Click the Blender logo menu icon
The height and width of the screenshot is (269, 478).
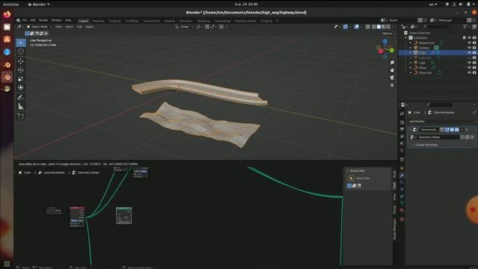pyautogui.click(x=18, y=20)
